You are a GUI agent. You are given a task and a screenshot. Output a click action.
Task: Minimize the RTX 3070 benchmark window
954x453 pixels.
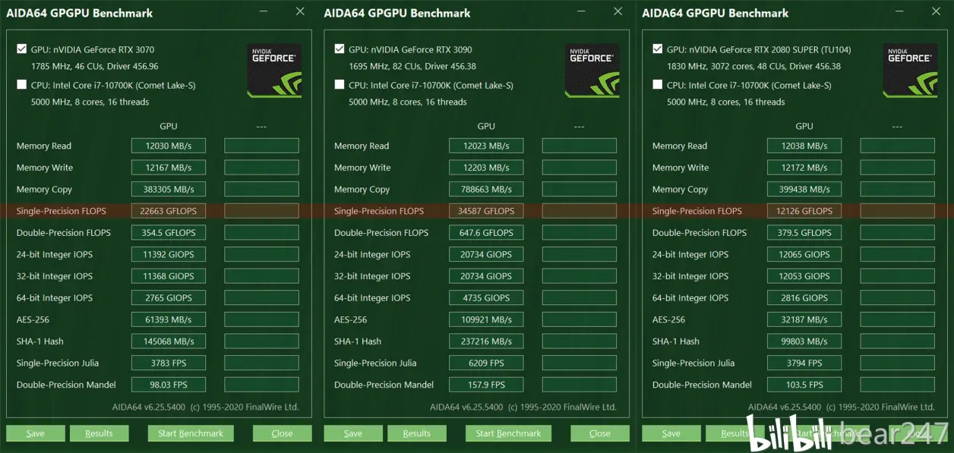[x=263, y=12]
